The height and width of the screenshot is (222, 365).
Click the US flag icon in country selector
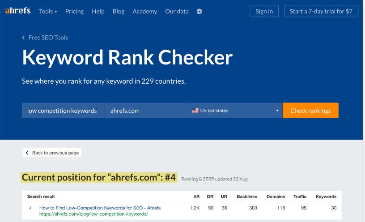(195, 111)
